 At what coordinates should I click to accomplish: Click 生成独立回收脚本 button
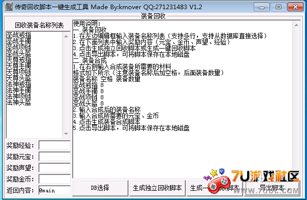[x=157, y=188]
